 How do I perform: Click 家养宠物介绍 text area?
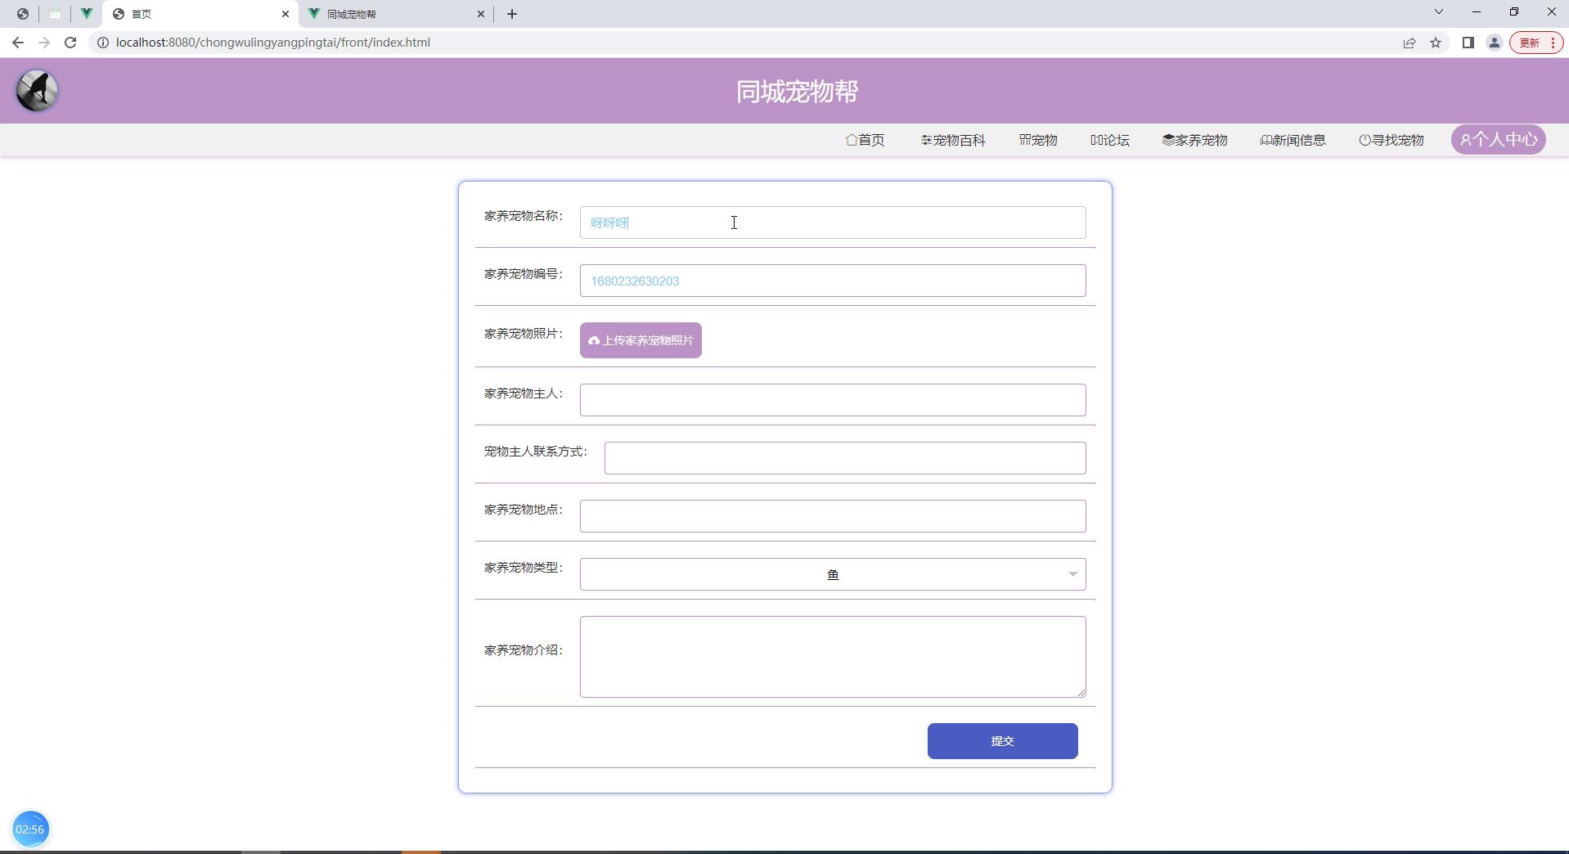tap(833, 657)
